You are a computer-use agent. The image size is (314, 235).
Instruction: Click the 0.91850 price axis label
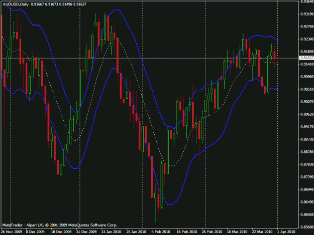(307, 52)
